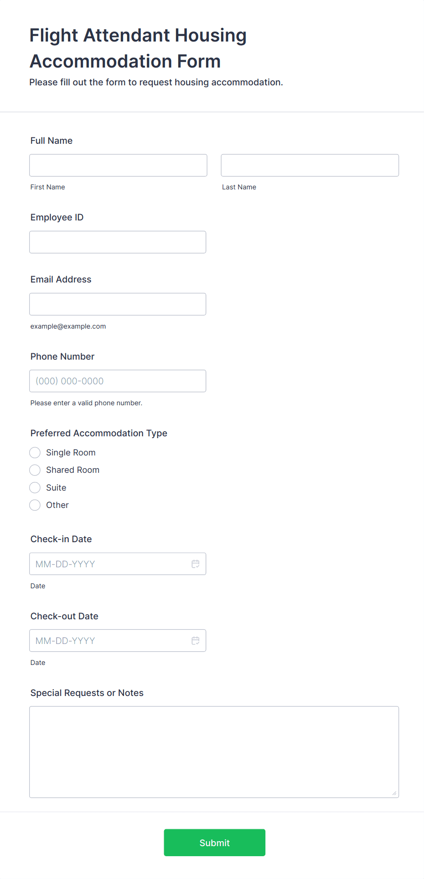The height and width of the screenshot is (879, 424).
Task: Click the Suite label text
Action: pyautogui.click(x=56, y=488)
